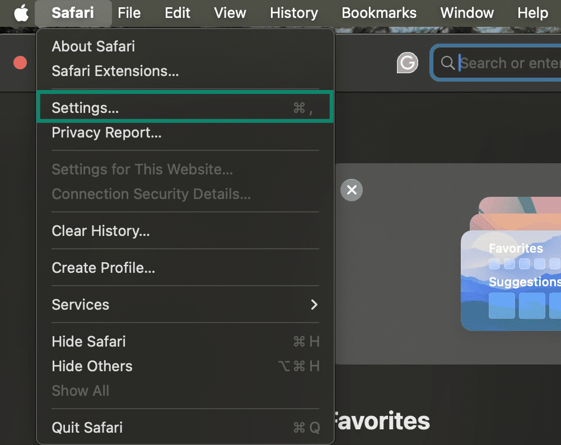Open Safari Extensions
Screen dimensions: 561x445
[x=115, y=71]
